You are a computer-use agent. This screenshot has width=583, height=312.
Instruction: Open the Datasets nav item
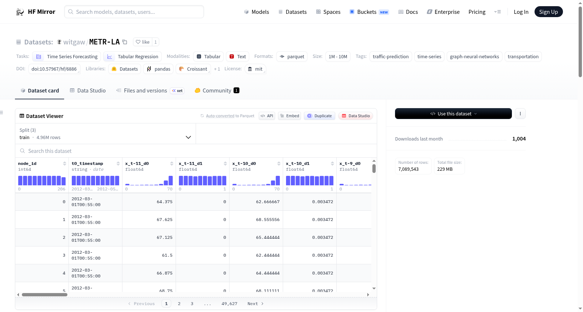tap(293, 12)
